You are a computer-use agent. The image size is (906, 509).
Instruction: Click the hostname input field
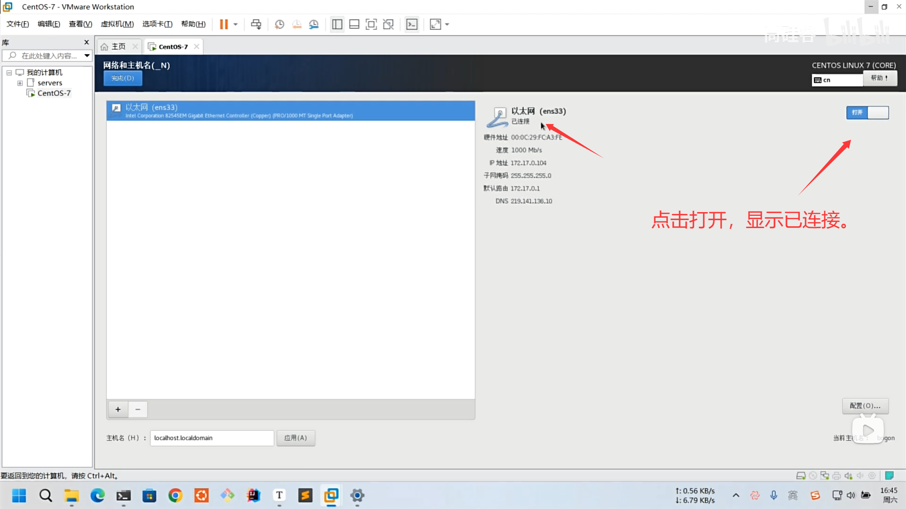click(x=212, y=438)
